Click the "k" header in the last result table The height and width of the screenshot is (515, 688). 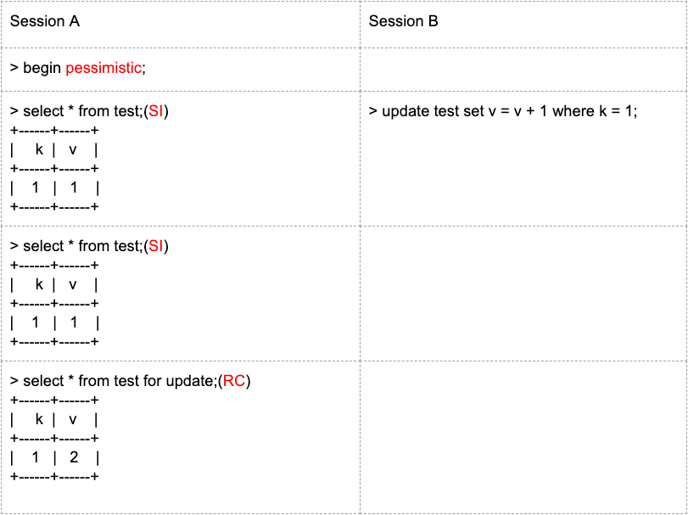coord(39,419)
